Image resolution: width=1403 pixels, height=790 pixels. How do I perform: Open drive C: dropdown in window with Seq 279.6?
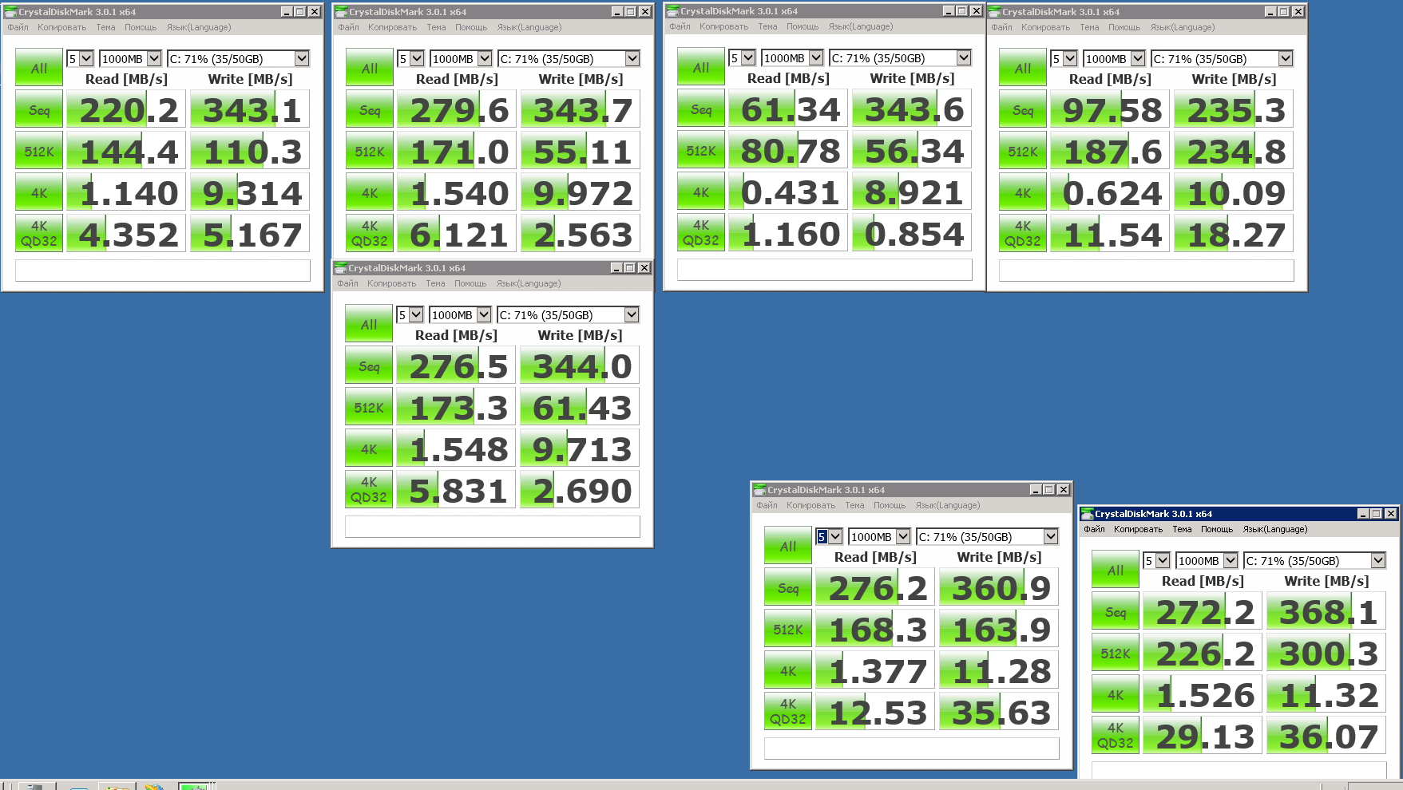click(x=569, y=58)
